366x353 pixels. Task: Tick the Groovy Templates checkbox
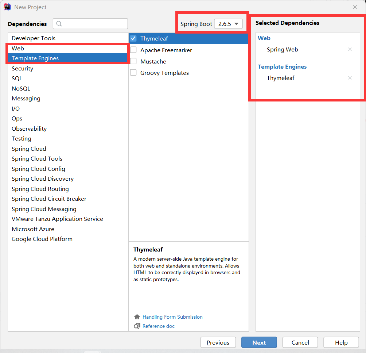133,73
